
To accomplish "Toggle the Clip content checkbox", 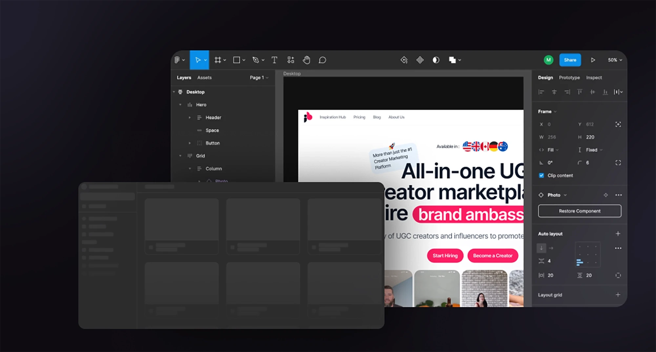I will [x=541, y=175].
